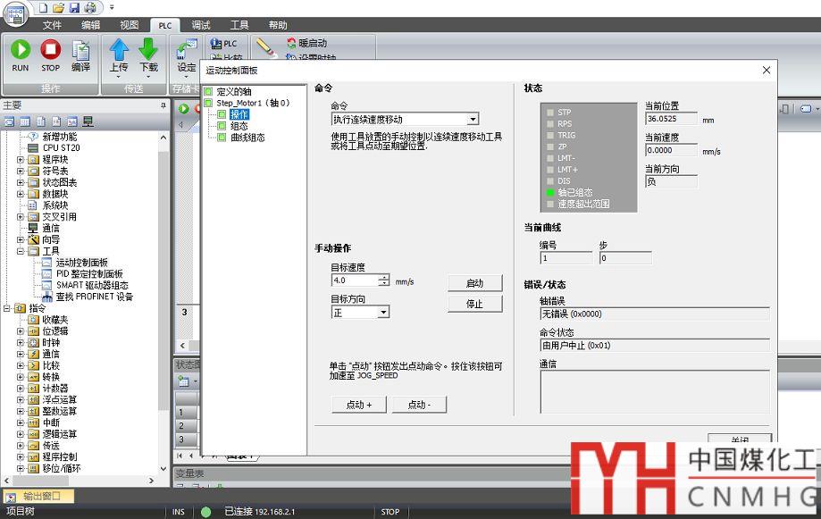Close the 运动控制面板 dialog
821x519 pixels.
[x=767, y=71]
